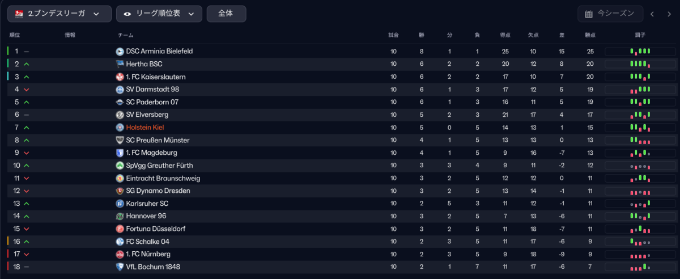Click the 1. FC Kaiserslautern crest icon
This screenshot has height=279, width=680.
tap(120, 77)
